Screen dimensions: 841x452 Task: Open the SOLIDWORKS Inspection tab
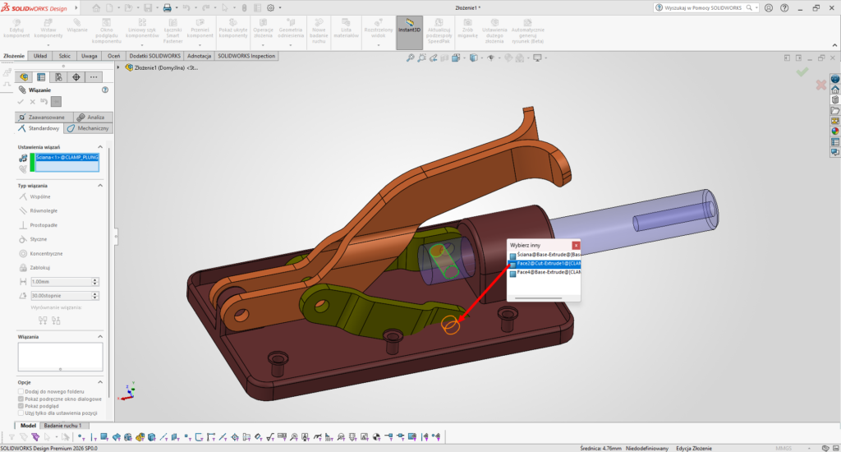(246, 56)
